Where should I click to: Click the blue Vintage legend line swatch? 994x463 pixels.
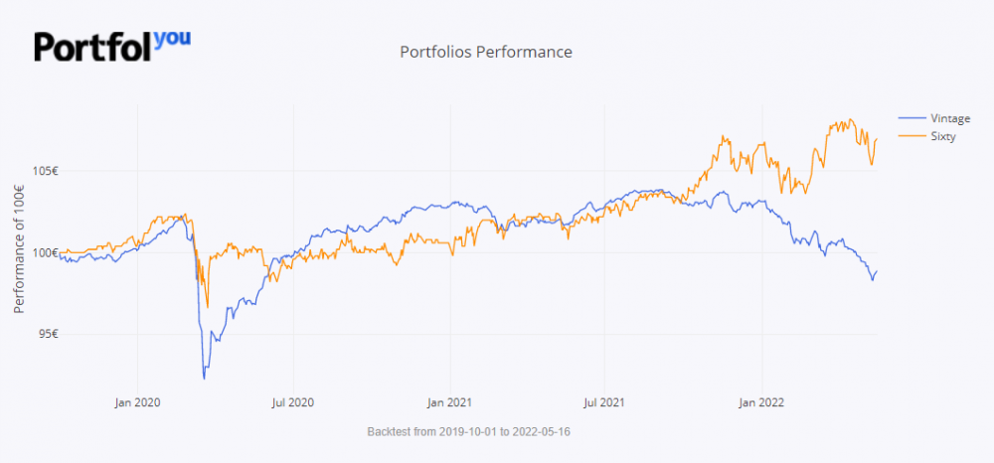(x=911, y=119)
